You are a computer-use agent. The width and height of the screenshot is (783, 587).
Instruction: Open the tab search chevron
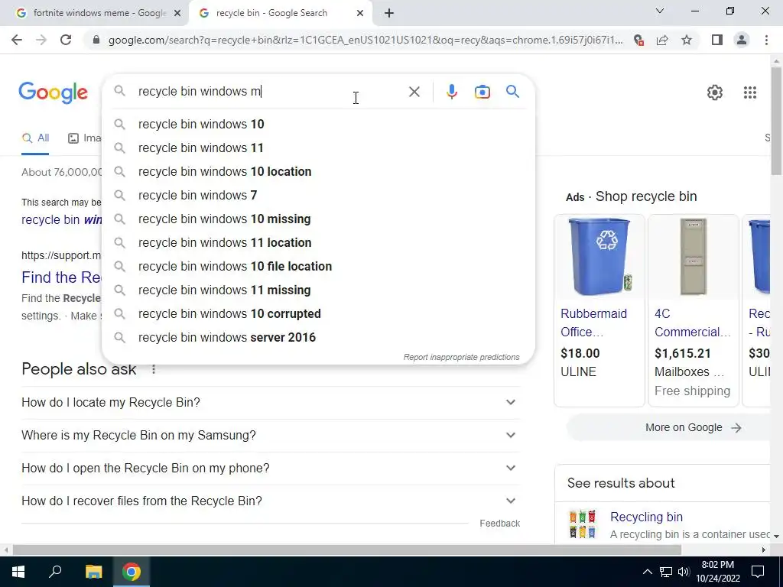(x=659, y=11)
